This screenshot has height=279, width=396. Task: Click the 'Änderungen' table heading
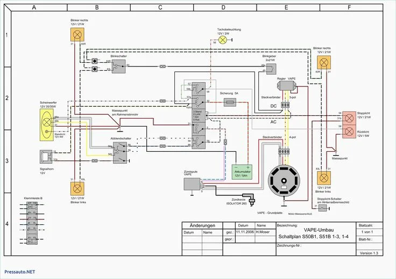[x=202, y=225]
